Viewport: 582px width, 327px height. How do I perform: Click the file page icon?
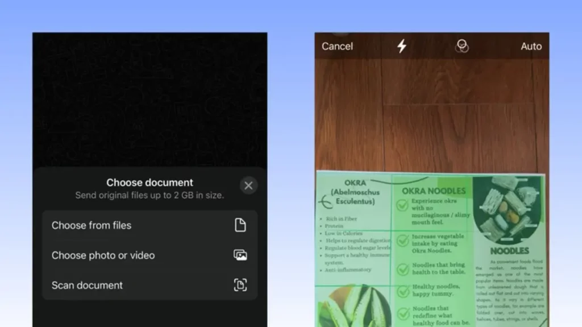(240, 225)
